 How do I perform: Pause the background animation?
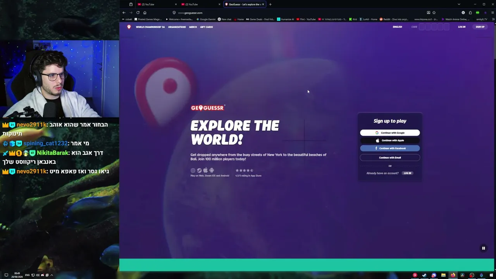click(x=484, y=248)
